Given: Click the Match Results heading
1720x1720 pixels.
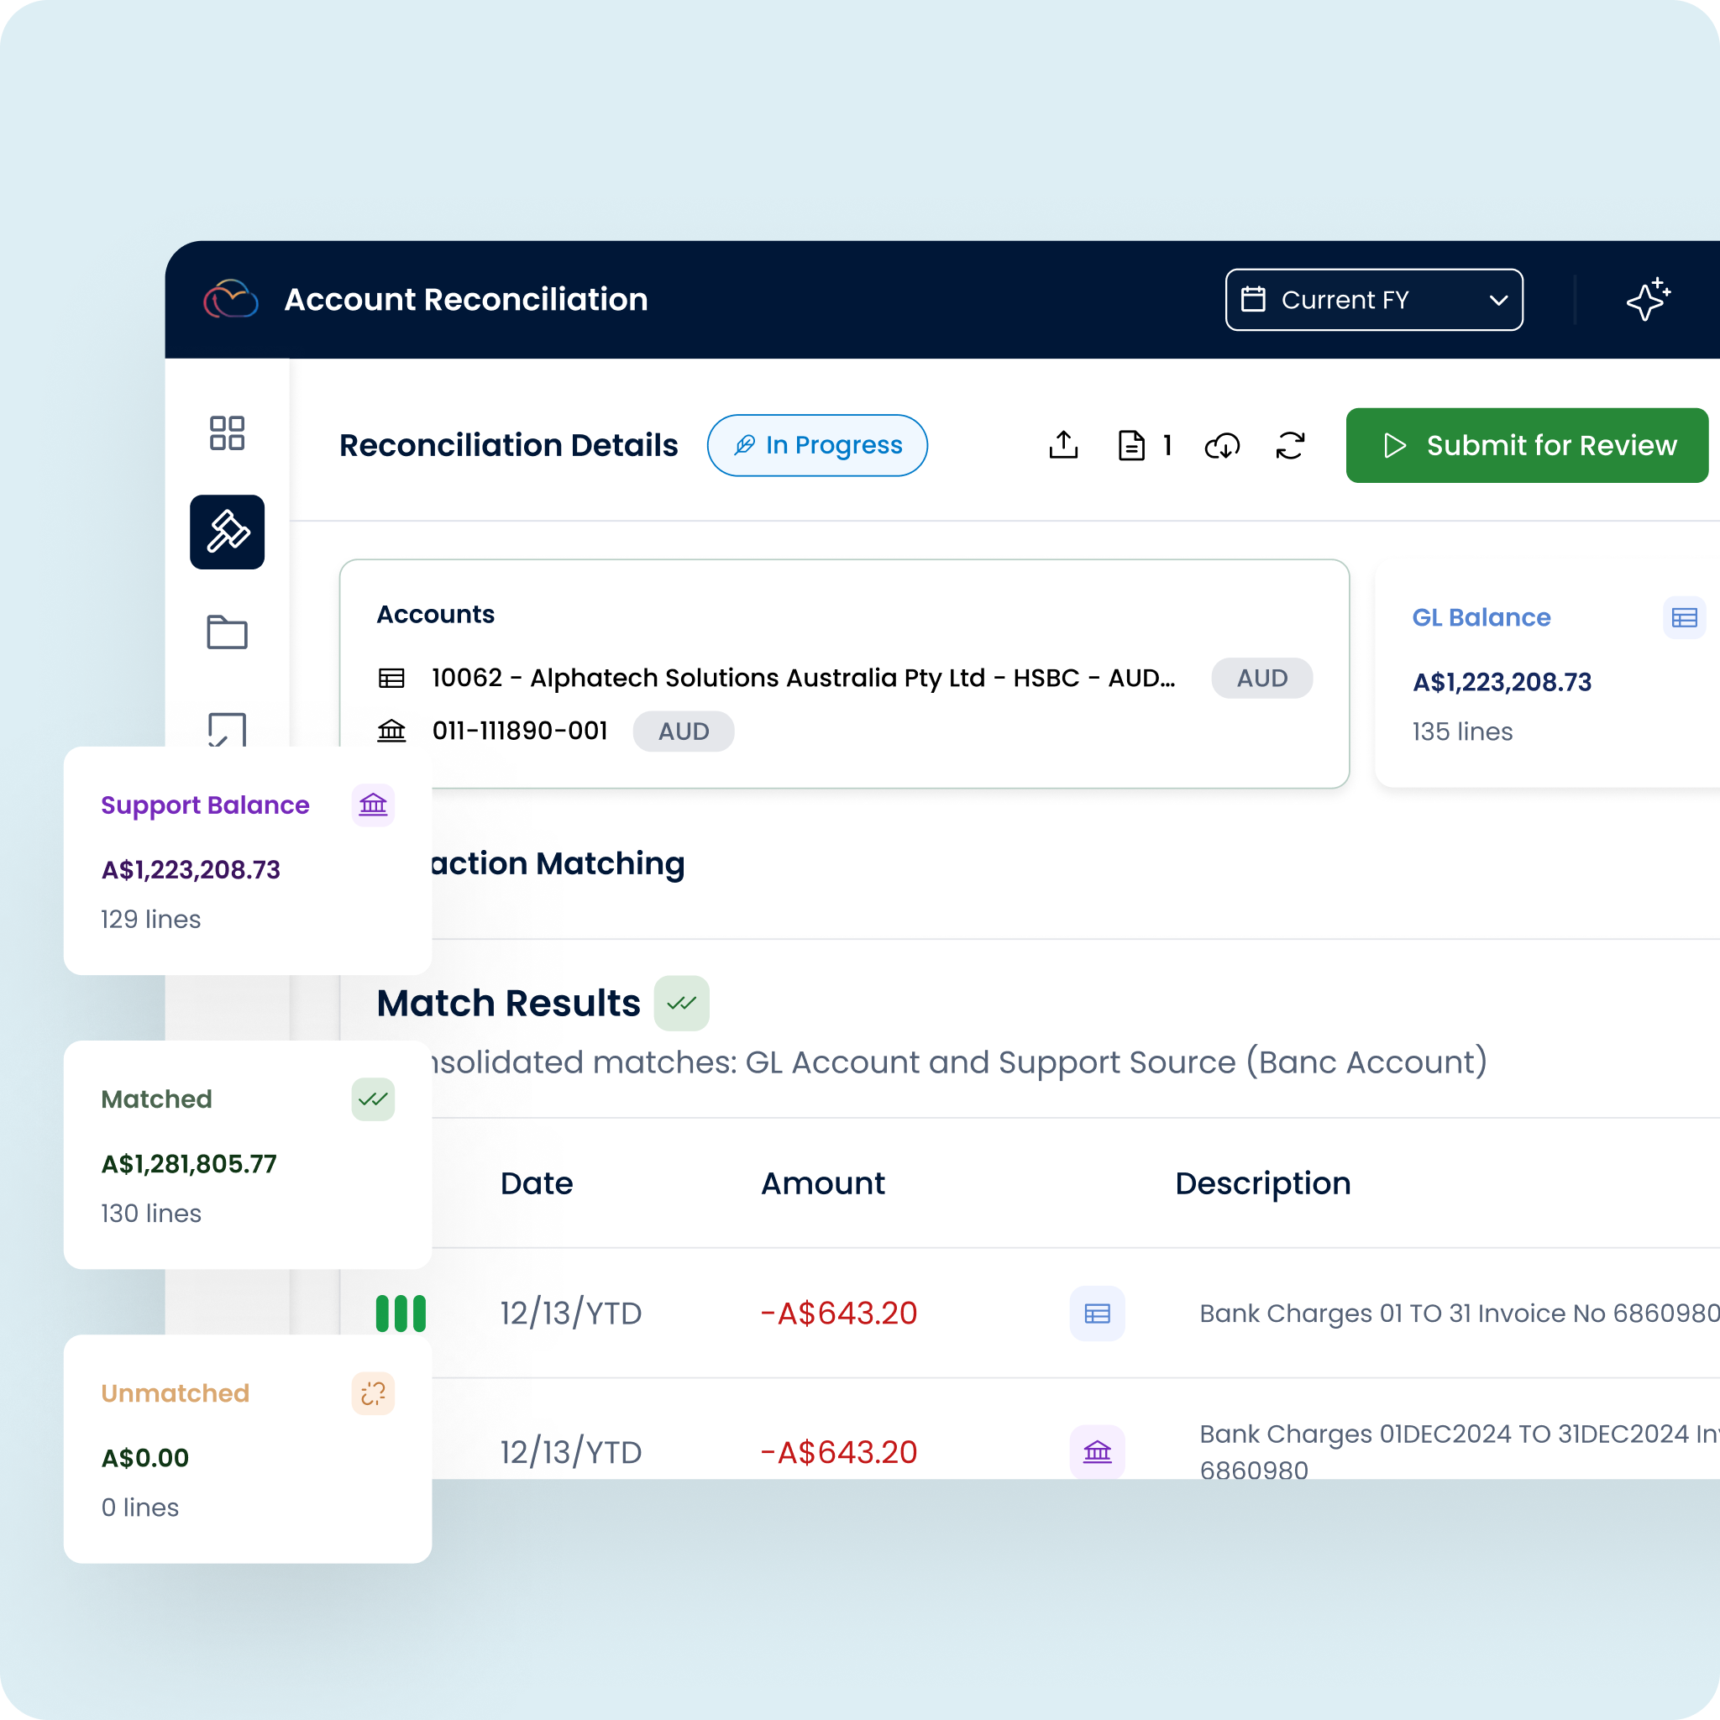Looking at the screenshot, I should click(x=507, y=1003).
